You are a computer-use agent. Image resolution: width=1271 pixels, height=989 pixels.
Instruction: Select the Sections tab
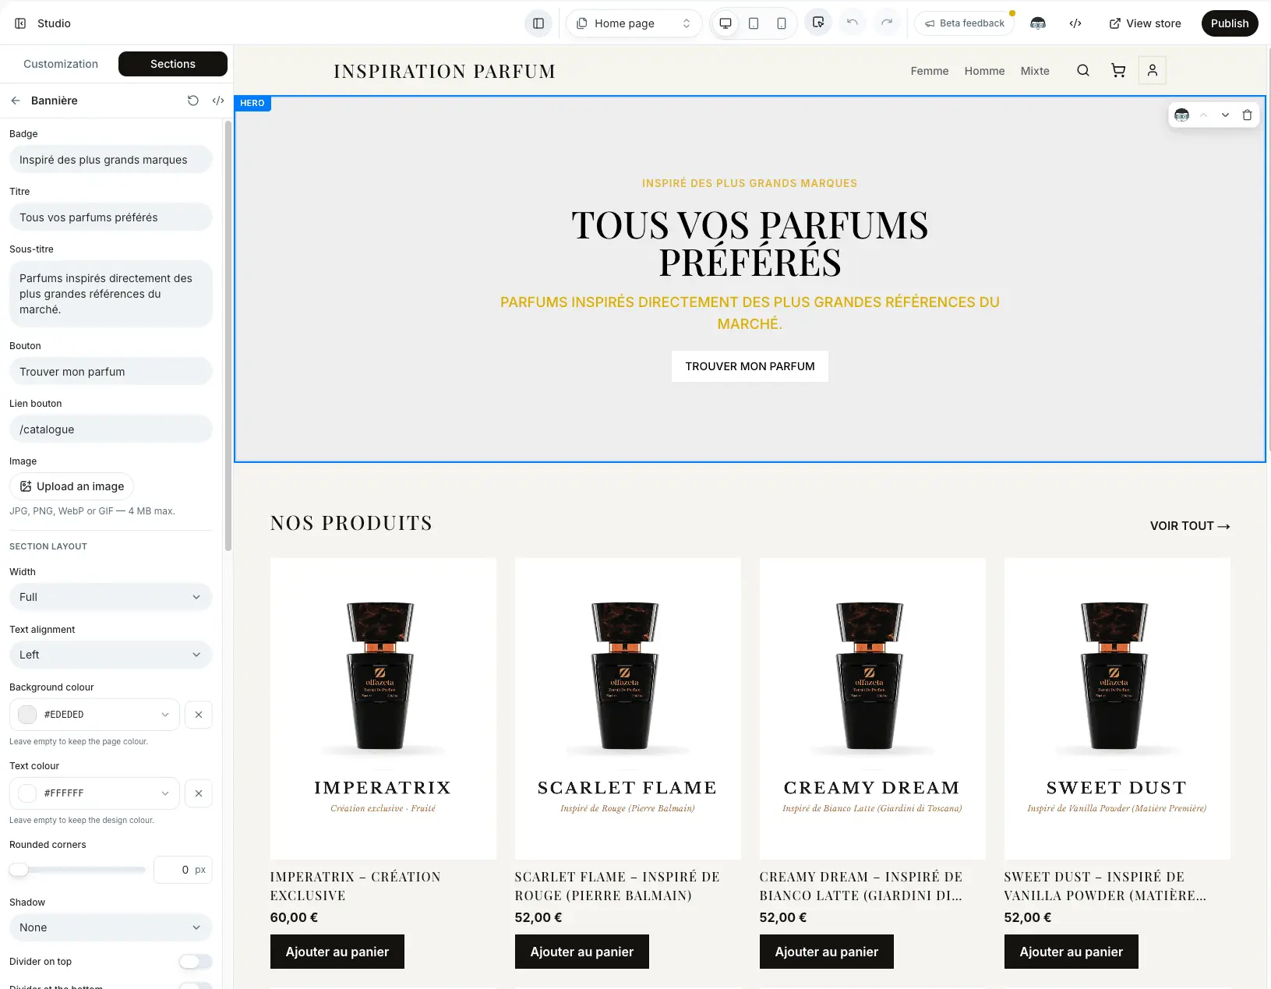pyautogui.click(x=173, y=64)
